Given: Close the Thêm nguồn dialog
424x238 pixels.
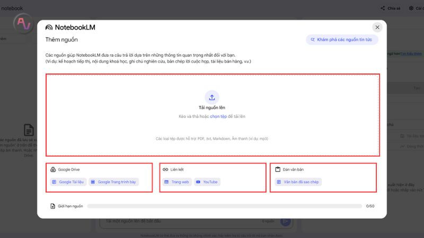Looking at the screenshot, I should pyautogui.click(x=377, y=28).
